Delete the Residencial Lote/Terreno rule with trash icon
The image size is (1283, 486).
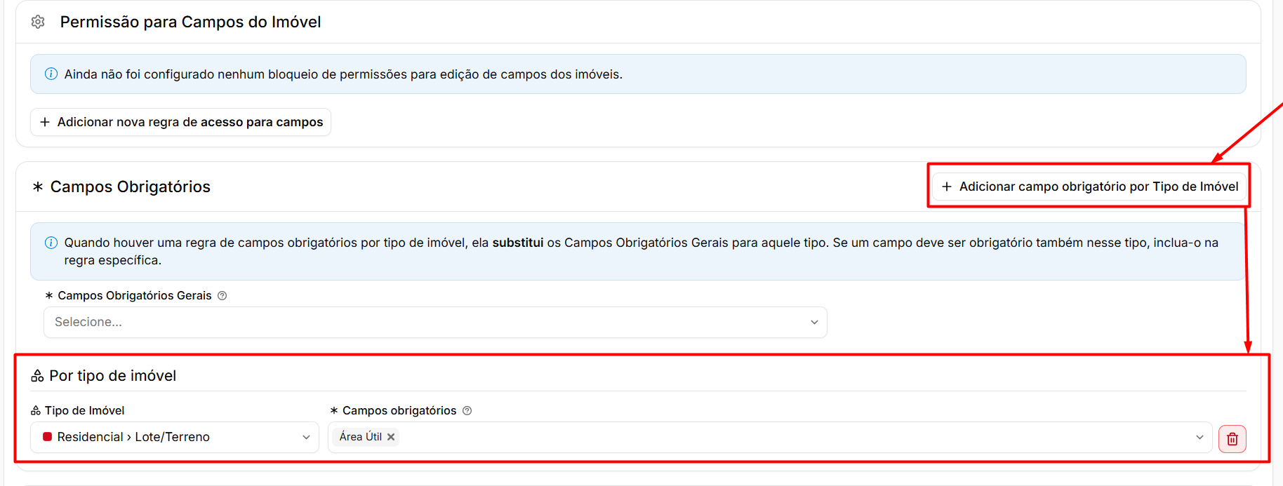[x=1232, y=439]
